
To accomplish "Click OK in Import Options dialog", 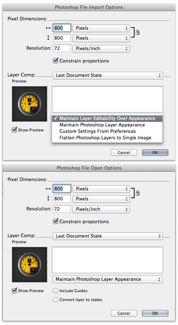I will pos(155,152).
